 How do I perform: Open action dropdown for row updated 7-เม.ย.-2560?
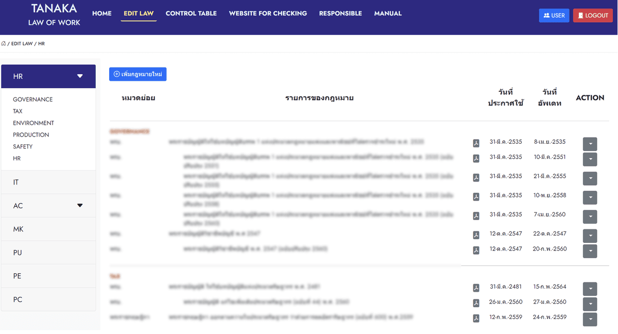pyautogui.click(x=590, y=216)
